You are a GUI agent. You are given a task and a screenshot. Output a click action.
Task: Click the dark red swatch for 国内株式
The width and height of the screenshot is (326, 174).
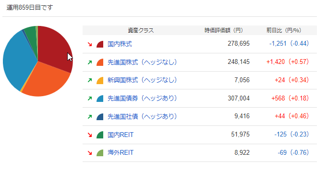point(100,44)
